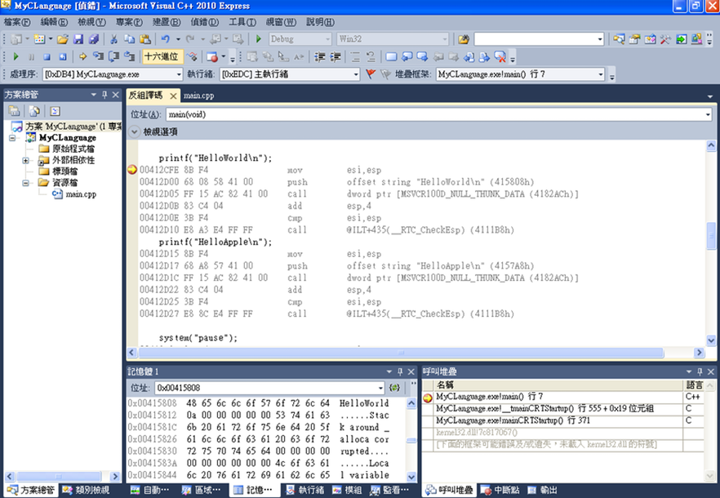Open the 位址 main(void) address dropdown
Image resolution: width=720 pixels, height=498 pixels.
tap(708, 114)
